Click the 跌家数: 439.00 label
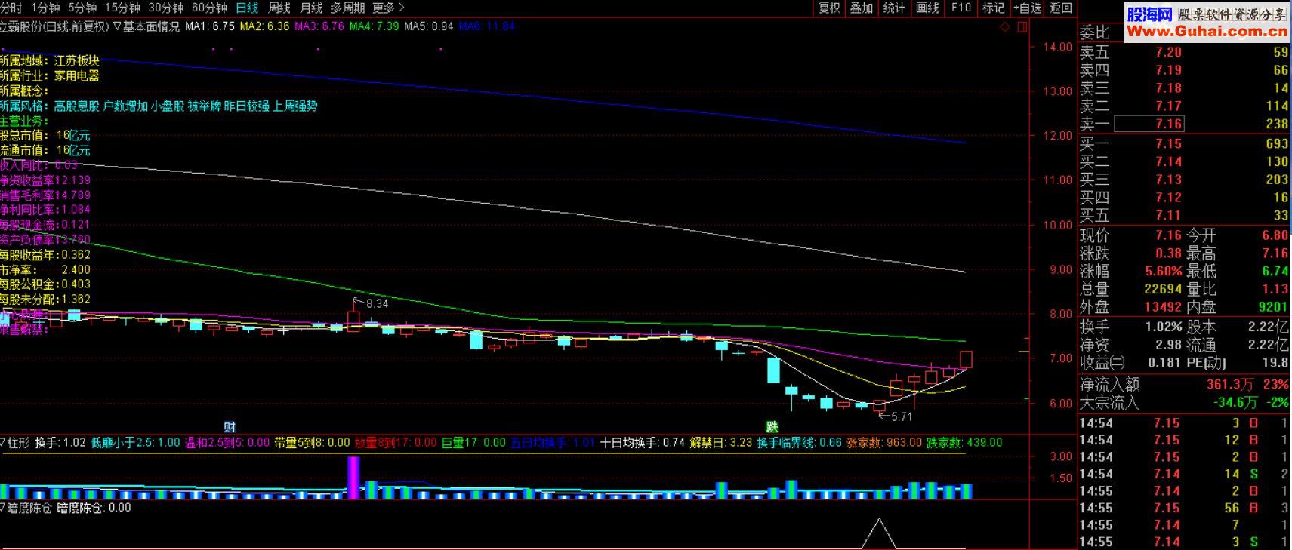The height and width of the screenshot is (550, 1292). tap(964, 443)
